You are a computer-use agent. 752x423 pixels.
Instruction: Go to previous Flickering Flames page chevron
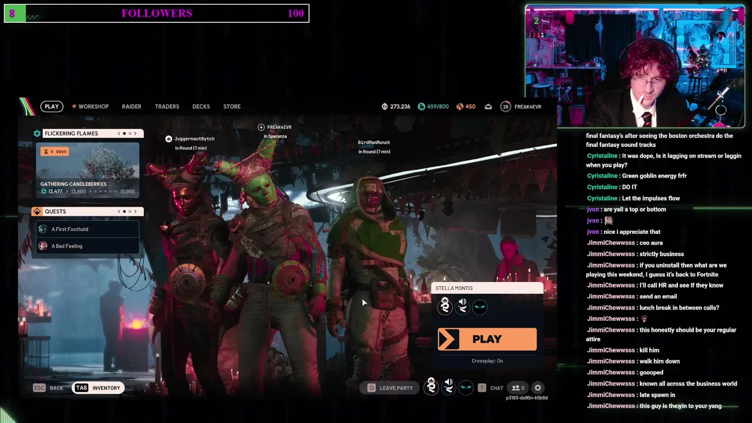[119, 133]
